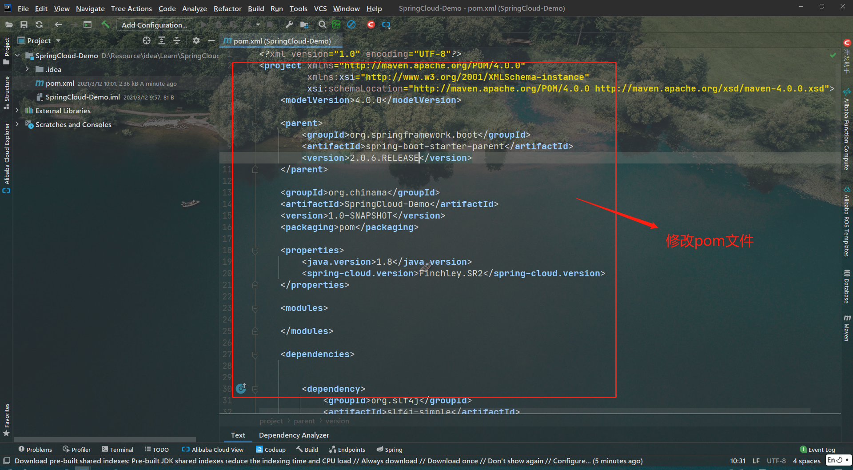
Task: Expand the External Libraries node
Action: click(x=17, y=111)
